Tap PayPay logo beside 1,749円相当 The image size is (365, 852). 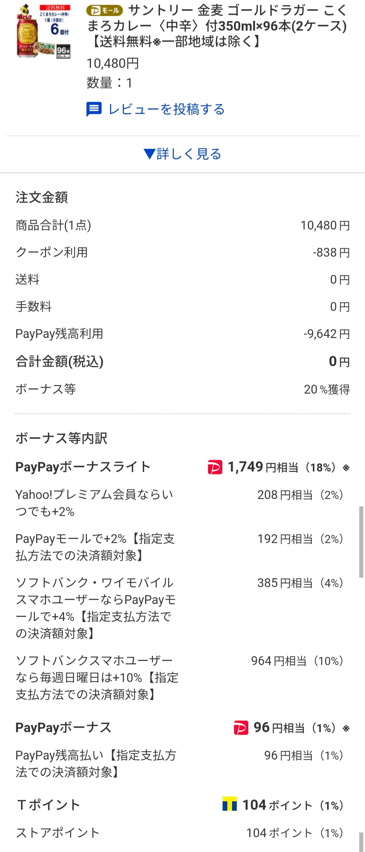(x=215, y=467)
